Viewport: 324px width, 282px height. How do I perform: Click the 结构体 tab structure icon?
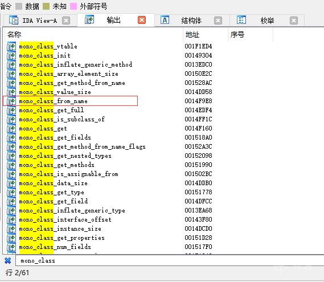[165, 20]
